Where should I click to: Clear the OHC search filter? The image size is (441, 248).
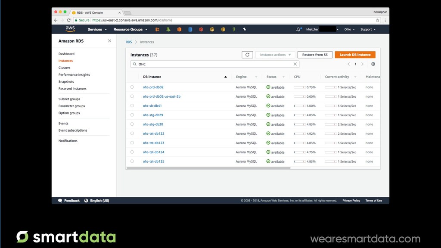(295, 64)
